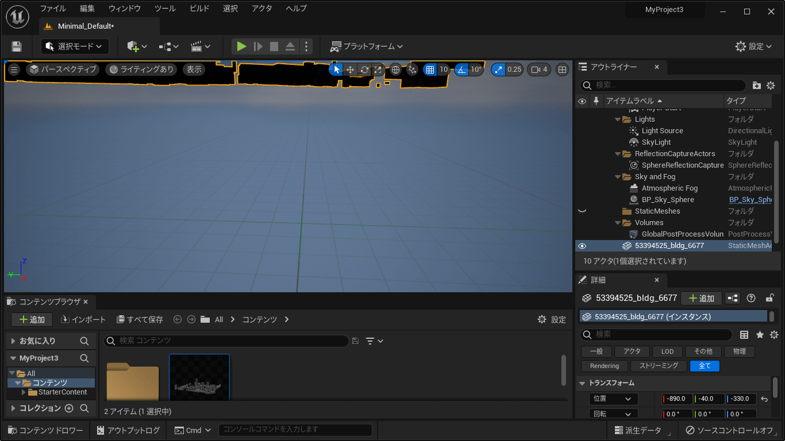Go back in Content Browser history
This screenshot has height=441, width=785.
(x=178, y=319)
